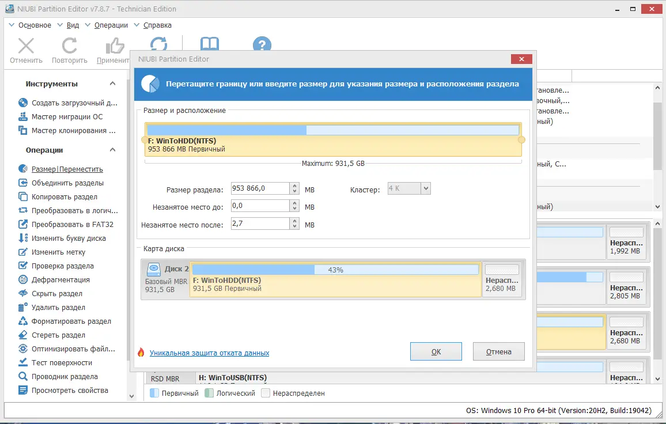Screen dimensions: 666x424
Task: Click the F: WinToHDD partition bar
Action: pos(333,140)
